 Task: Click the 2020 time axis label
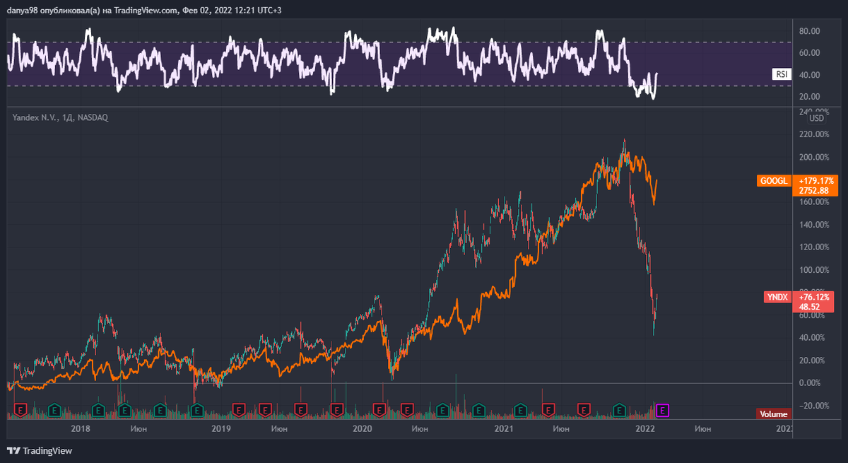(x=362, y=429)
